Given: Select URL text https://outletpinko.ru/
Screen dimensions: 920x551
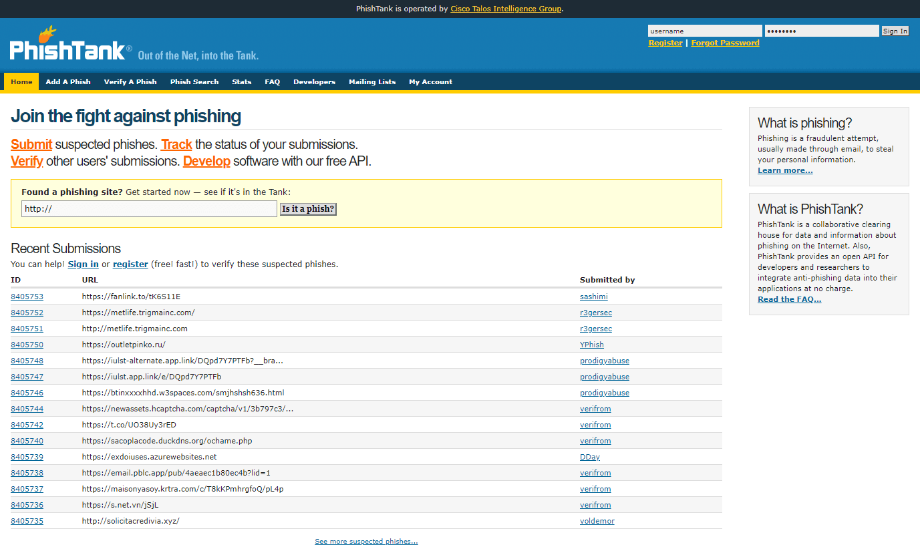Looking at the screenshot, I should click(124, 345).
